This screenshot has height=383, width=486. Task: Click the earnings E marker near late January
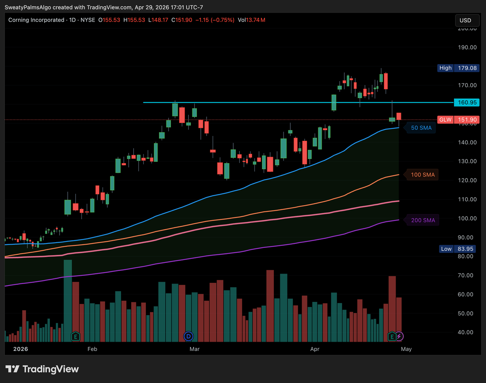(x=75, y=336)
